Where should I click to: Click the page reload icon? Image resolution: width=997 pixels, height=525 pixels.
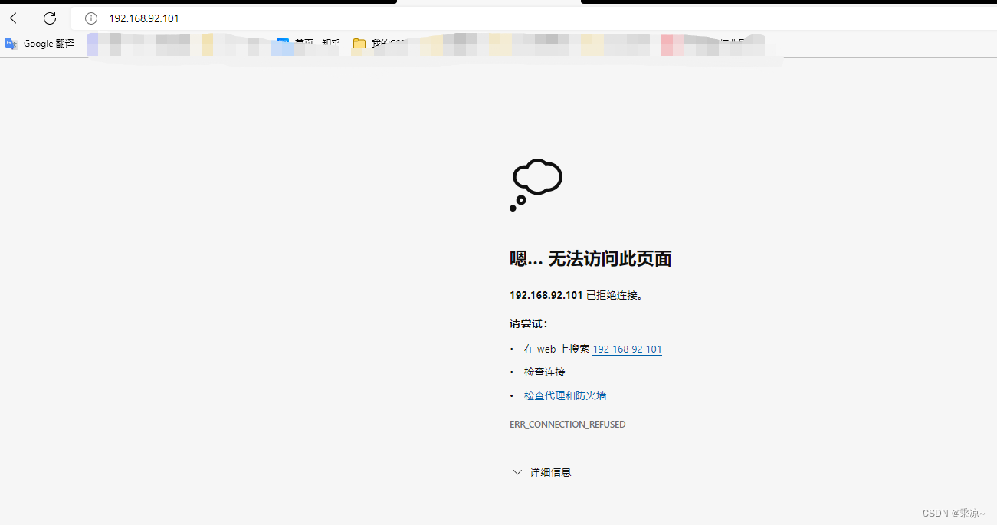(49, 18)
